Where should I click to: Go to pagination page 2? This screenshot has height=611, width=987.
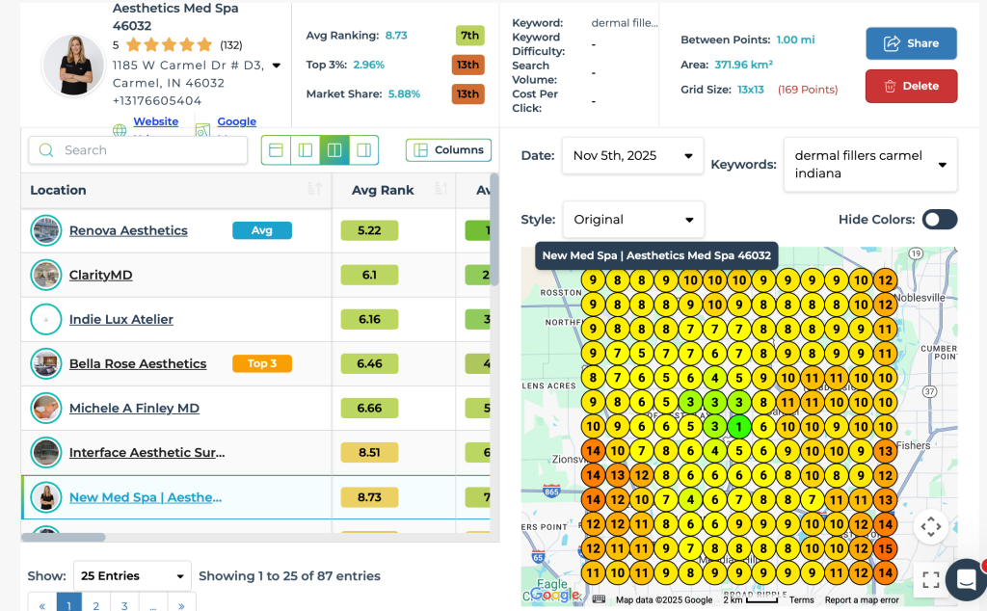(95, 605)
